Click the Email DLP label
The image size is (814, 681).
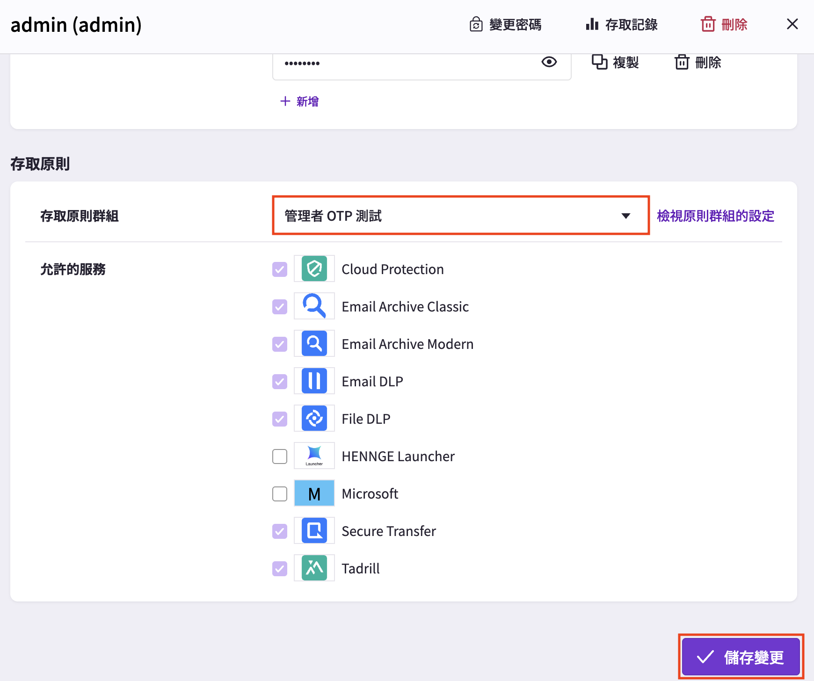coord(372,381)
